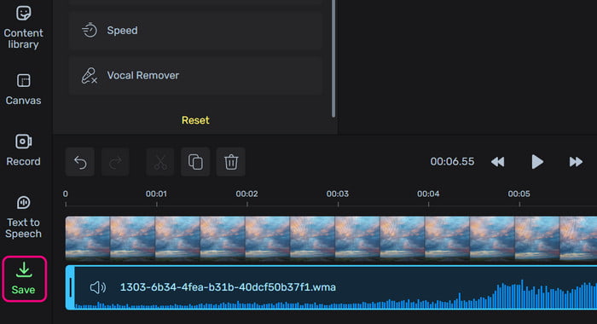Click the settings panel vertical scrollbar
Screen dimensions: 597x324
click(333, 59)
